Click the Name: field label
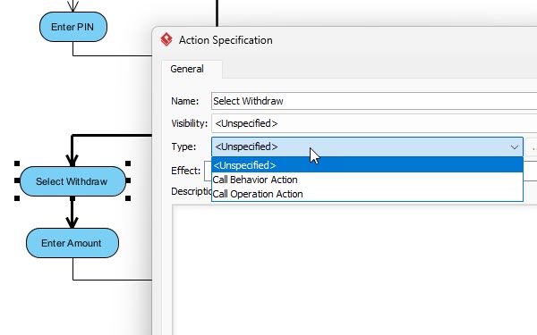Image resolution: width=537 pixels, height=335 pixels. click(185, 101)
